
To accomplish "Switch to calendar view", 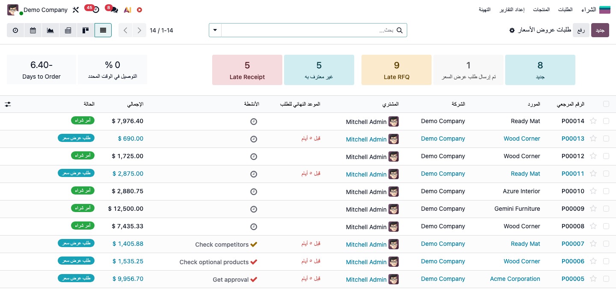I will (33, 30).
